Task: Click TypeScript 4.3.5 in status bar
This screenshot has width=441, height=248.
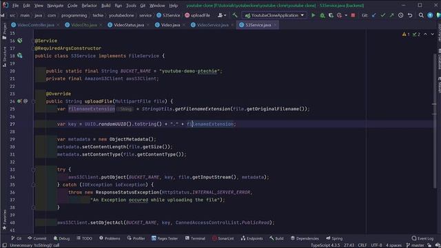Action: 325,245
